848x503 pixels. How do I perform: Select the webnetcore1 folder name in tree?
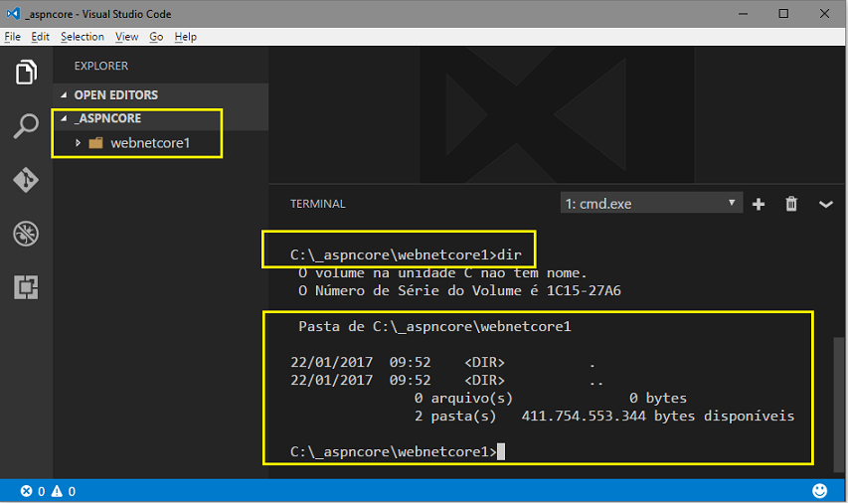(150, 143)
